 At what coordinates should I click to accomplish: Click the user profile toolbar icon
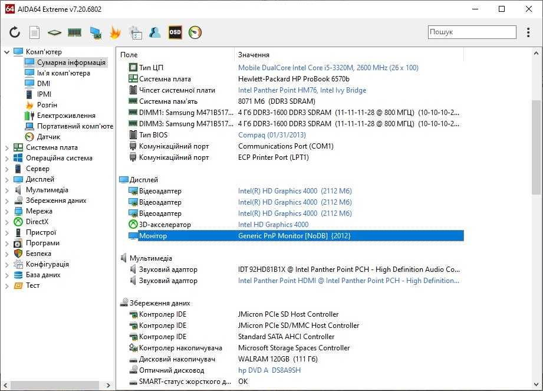tap(155, 32)
